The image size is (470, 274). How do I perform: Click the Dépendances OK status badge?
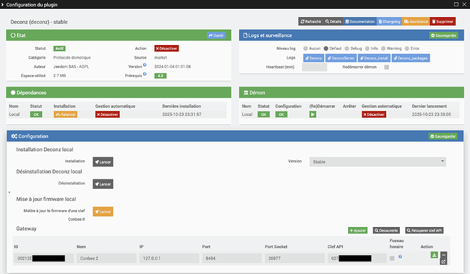36,115
